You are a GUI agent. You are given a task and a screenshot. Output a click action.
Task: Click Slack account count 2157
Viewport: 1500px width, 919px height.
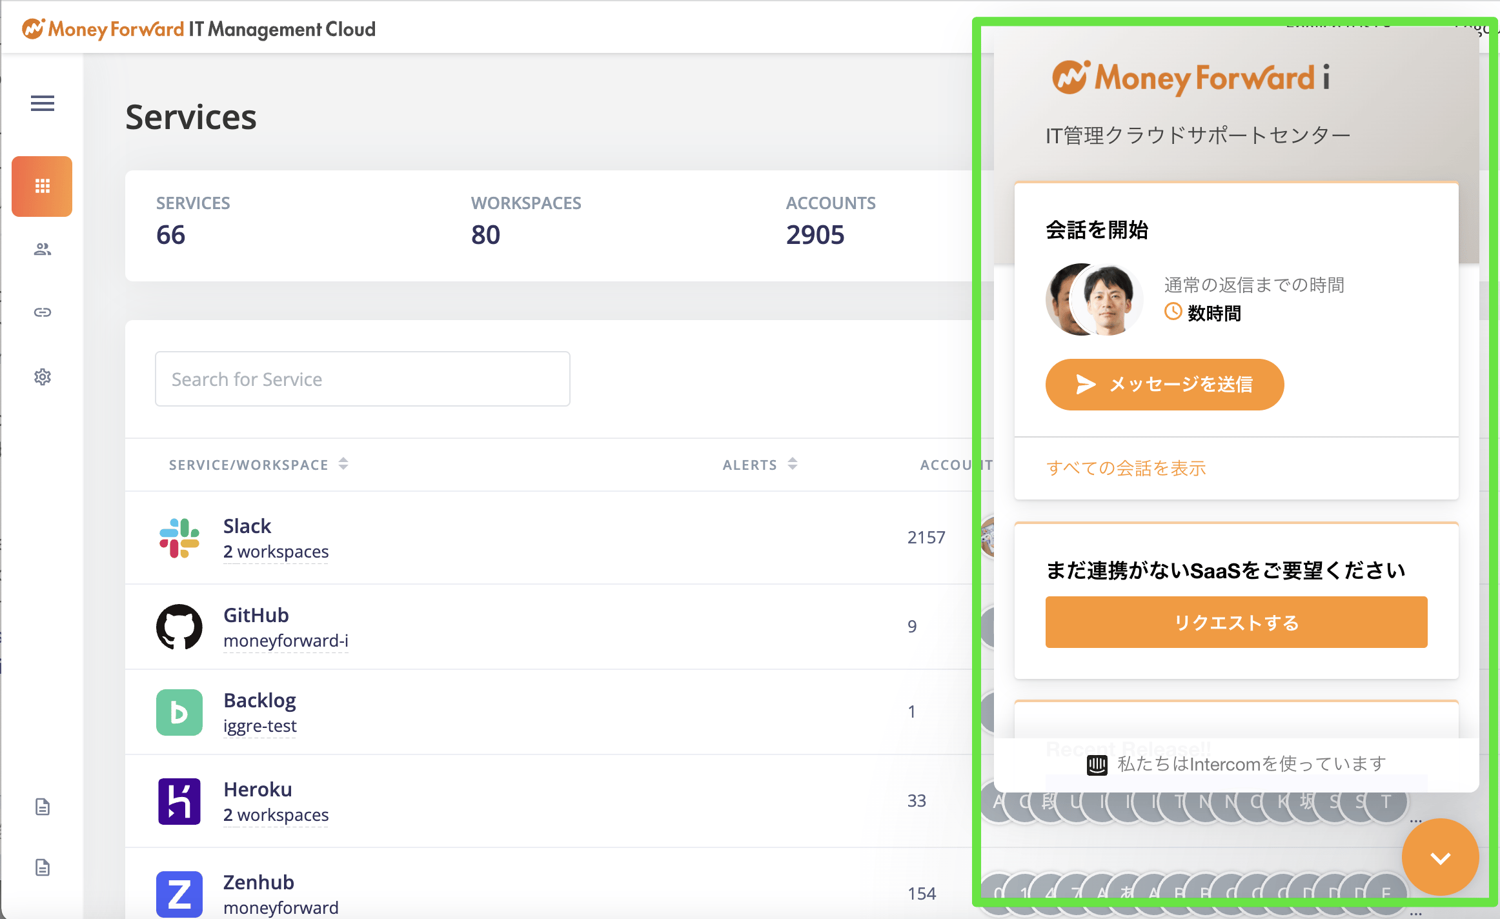coord(926,538)
